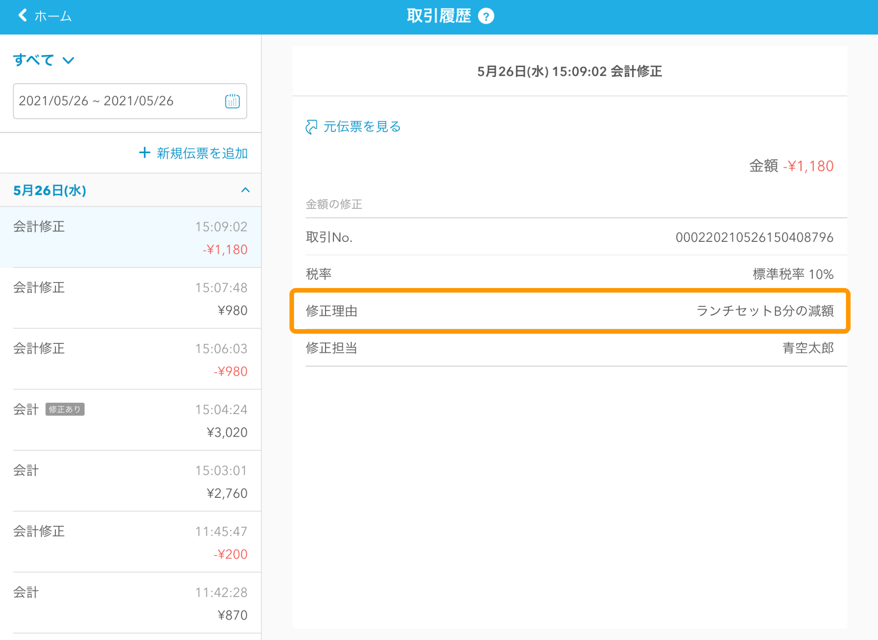Open the 元伝票を見る link
This screenshot has width=878, height=640.
click(353, 127)
